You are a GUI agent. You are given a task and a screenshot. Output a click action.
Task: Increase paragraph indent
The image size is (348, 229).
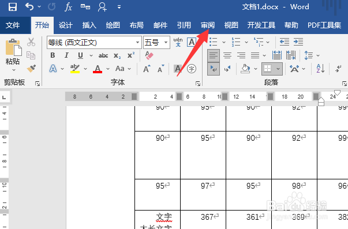(298, 42)
